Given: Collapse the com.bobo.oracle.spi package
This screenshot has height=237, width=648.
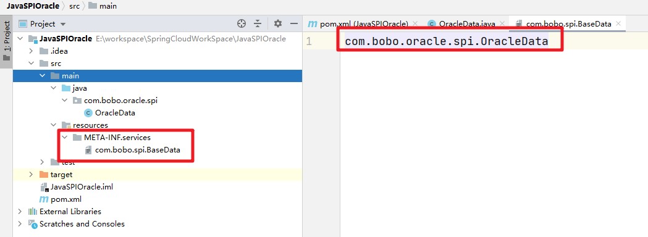Looking at the screenshot, I should (x=64, y=101).
